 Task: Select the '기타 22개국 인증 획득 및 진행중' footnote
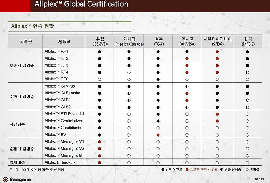tap(39, 169)
